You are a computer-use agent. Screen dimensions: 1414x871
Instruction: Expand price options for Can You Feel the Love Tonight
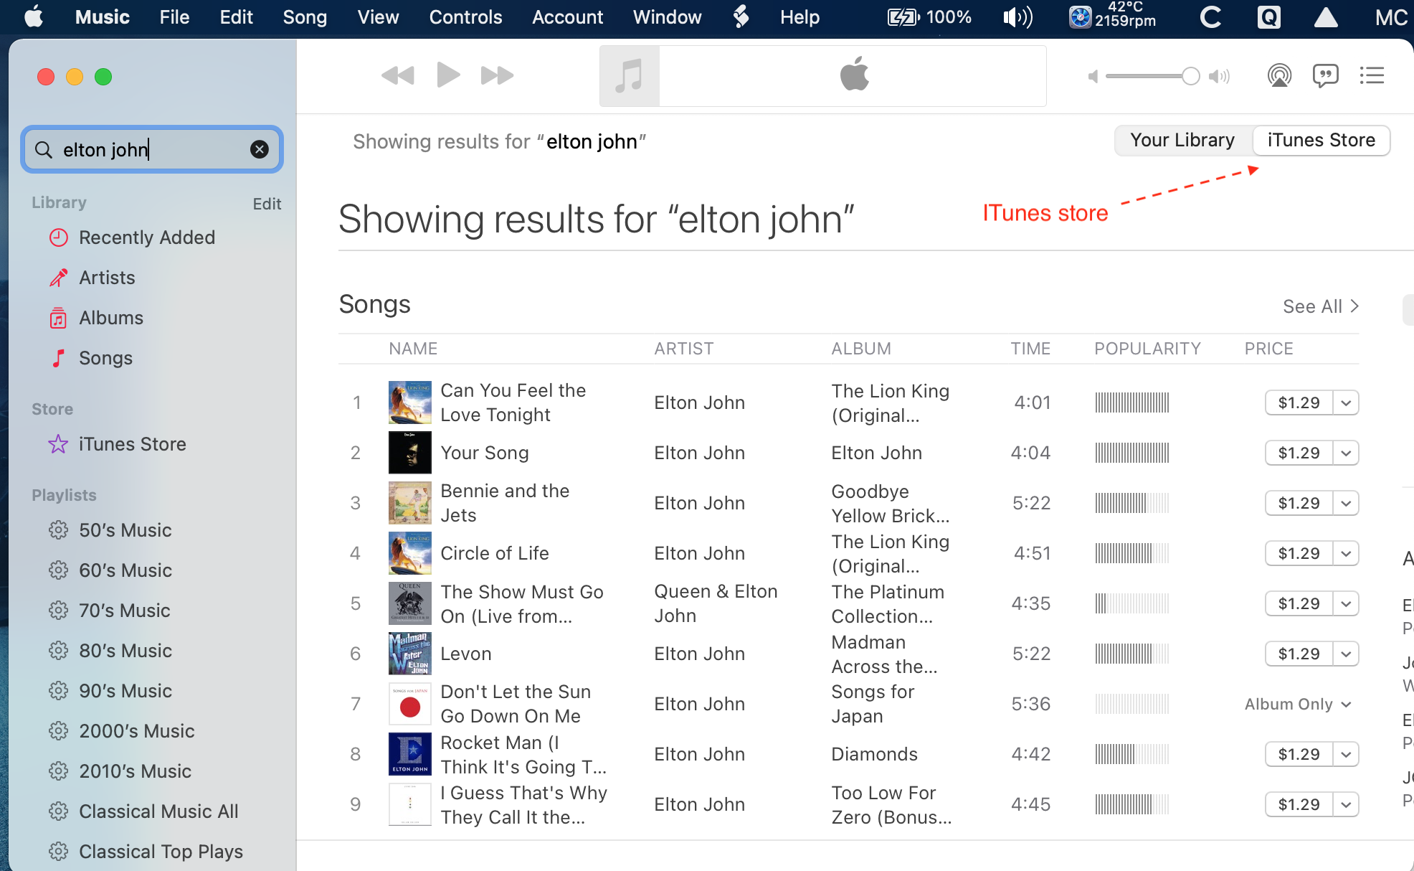coord(1346,402)
